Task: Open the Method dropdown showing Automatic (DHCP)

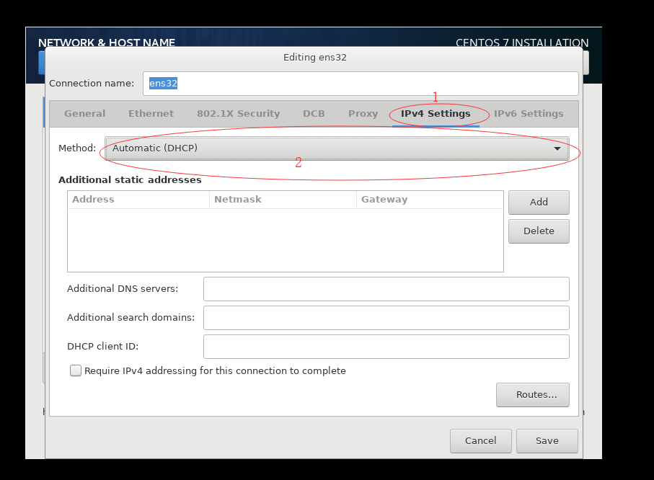Action: pyautogui.click(x=337, y=148)
